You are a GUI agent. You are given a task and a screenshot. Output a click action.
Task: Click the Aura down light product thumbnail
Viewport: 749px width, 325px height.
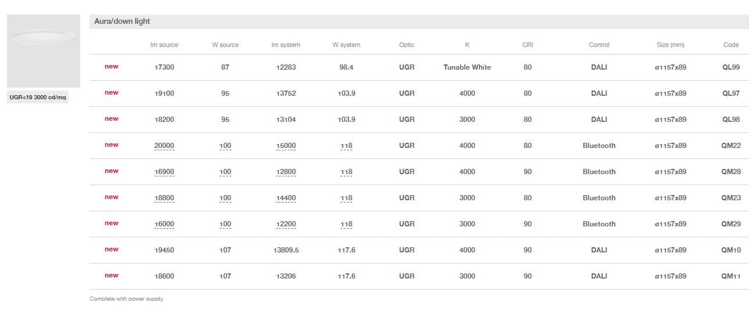[x=44, y=50]
